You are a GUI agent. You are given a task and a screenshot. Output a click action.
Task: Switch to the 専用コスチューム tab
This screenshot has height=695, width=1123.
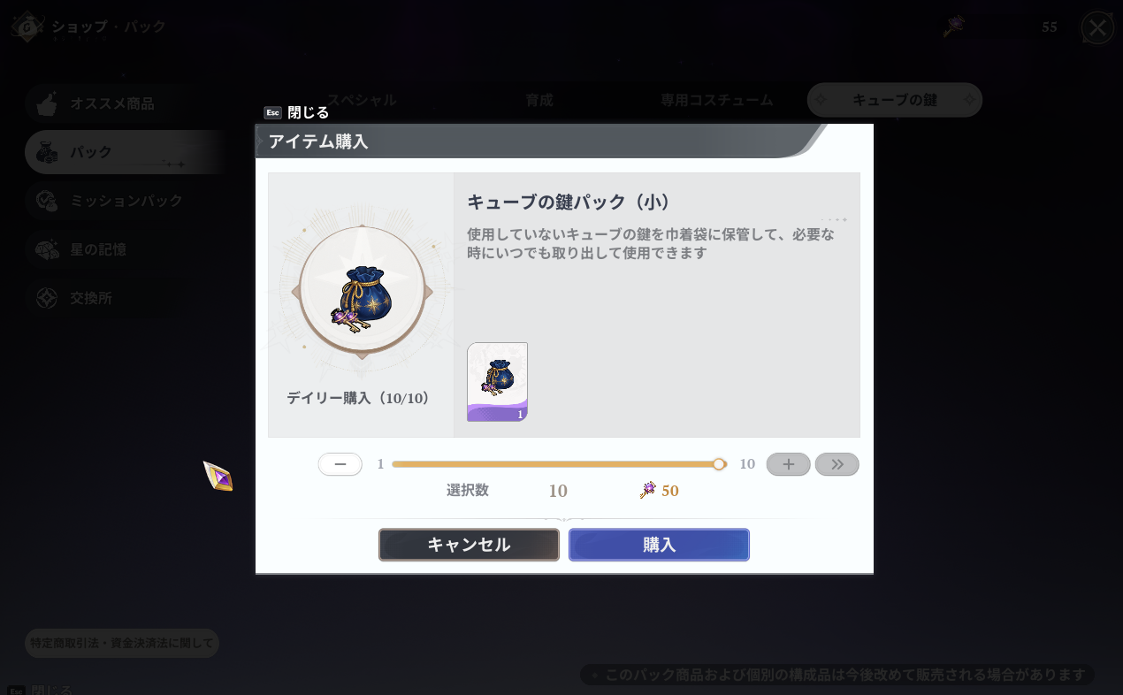[717, 100]
